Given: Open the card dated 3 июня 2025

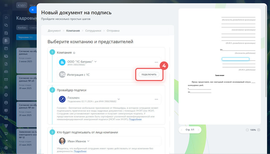Looking at the screenshot, I should coord(27,61).
